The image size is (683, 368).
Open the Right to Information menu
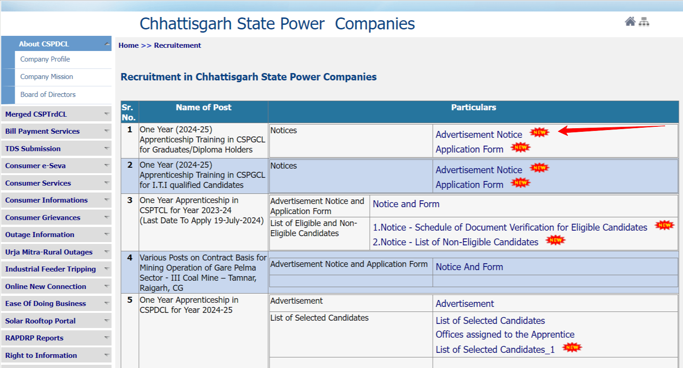(x=41, y=356)
